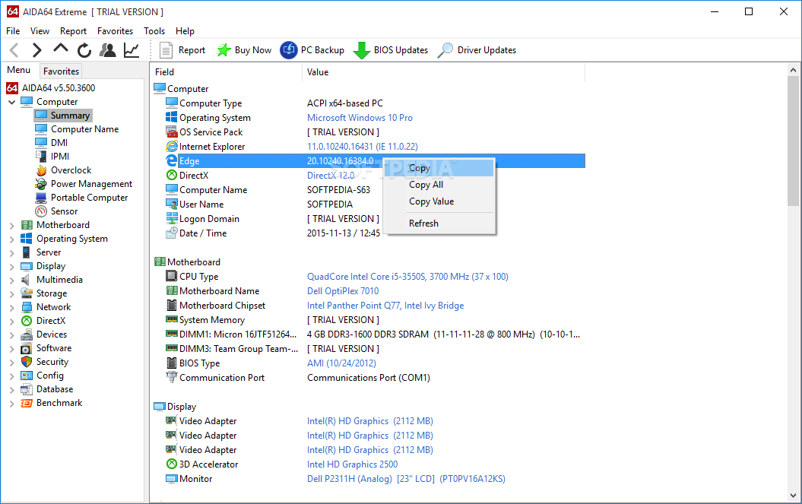Viewport: 802px width, 504px height.
Task: Click the PC Backup blue icon
Action: (x=288, y=50)
